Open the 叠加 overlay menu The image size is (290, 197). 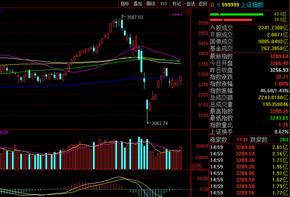click(138, 4)
